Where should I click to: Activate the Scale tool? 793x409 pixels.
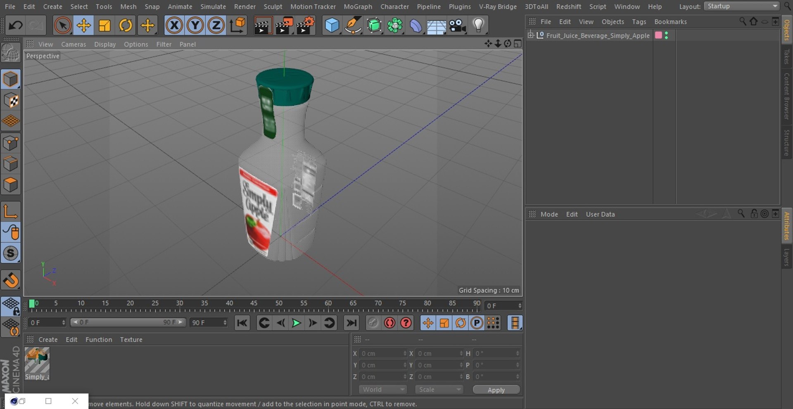point(104,26)
